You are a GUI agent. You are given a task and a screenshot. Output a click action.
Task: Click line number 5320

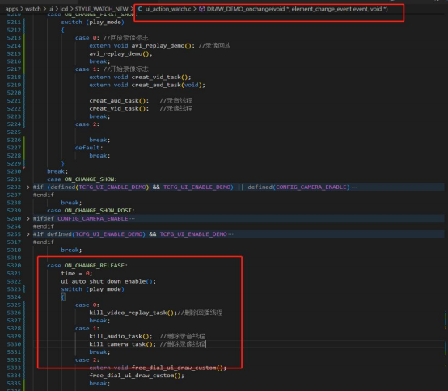[14, 266]
